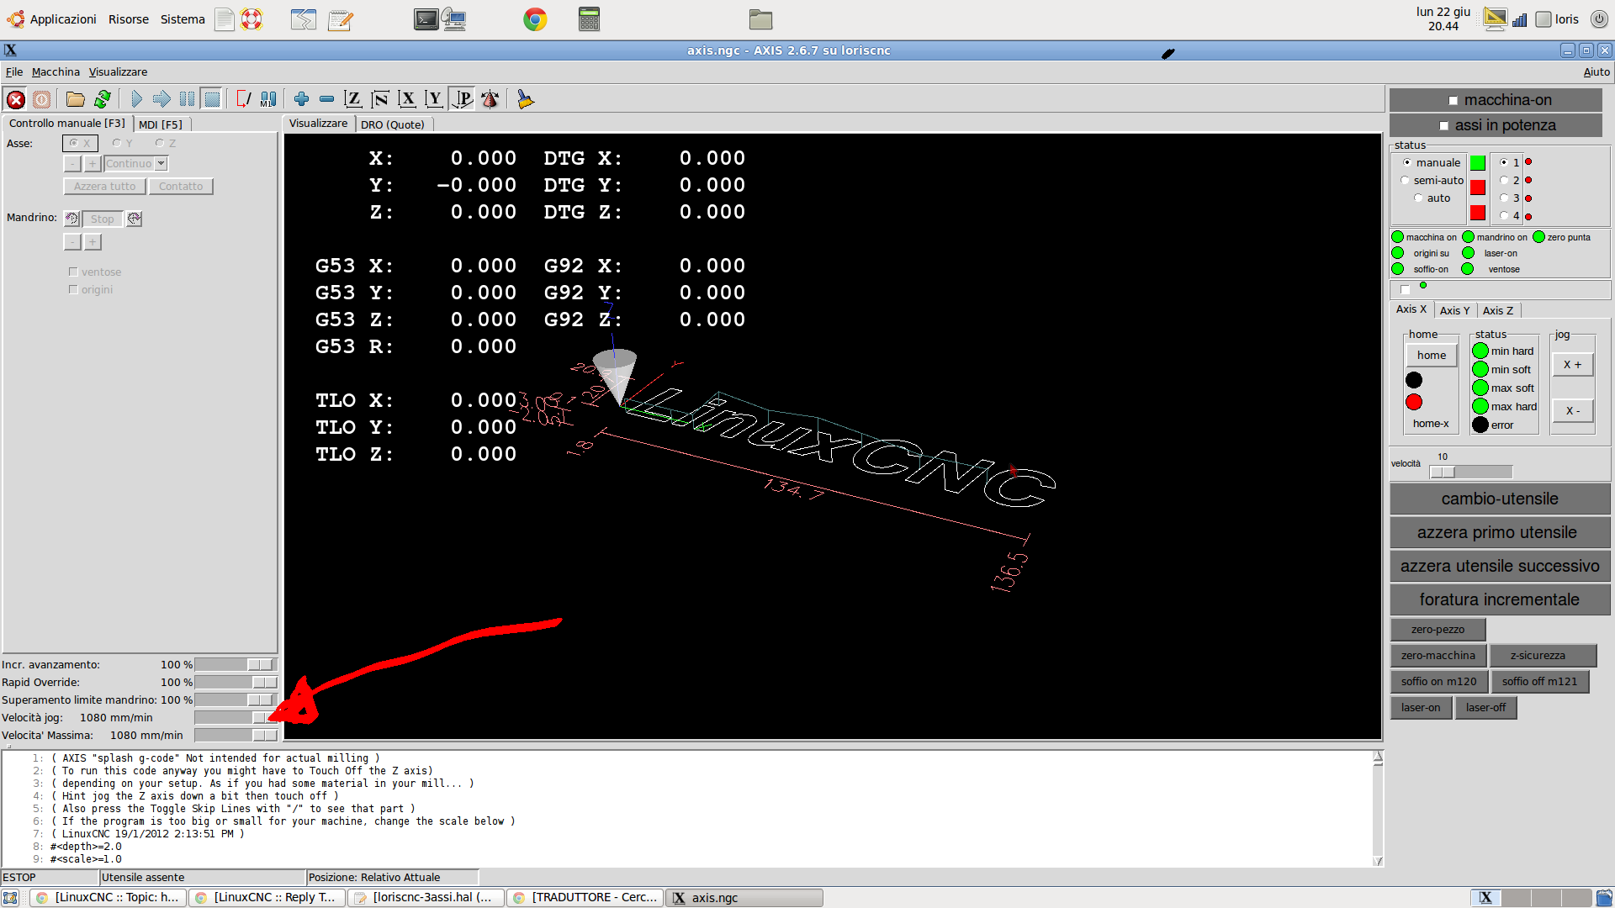1615x908 pixels.
Task: Click the soffio on m120 button
Action: pyautogui.click(x=1438, y=682)
